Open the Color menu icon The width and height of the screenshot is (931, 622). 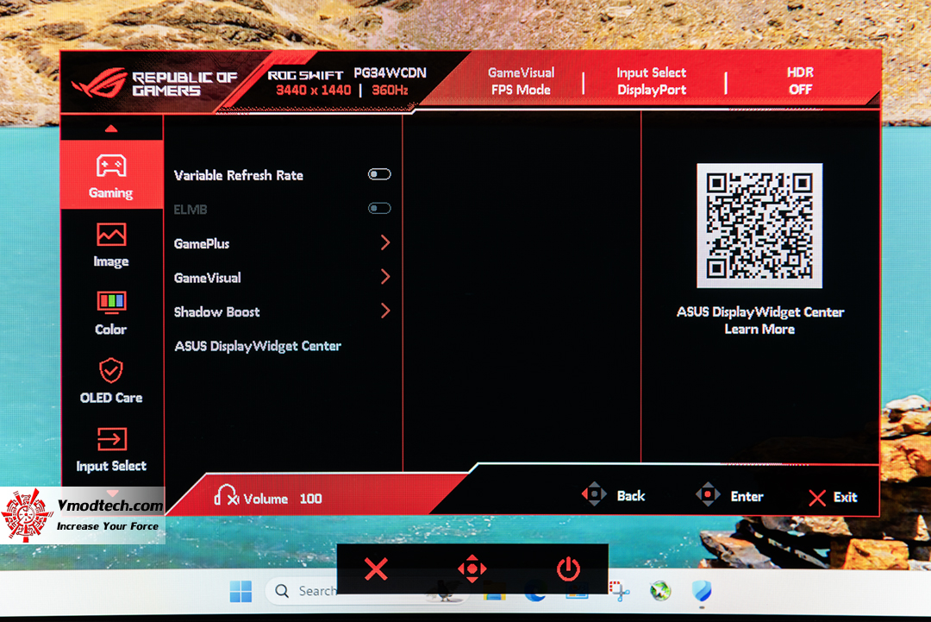[111, 303]
